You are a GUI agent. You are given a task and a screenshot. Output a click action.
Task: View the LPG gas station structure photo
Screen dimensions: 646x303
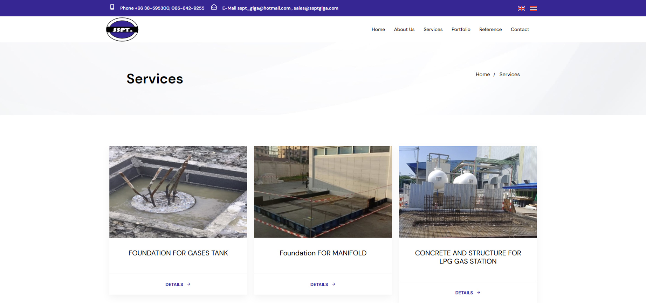click(x=468, y=192)
